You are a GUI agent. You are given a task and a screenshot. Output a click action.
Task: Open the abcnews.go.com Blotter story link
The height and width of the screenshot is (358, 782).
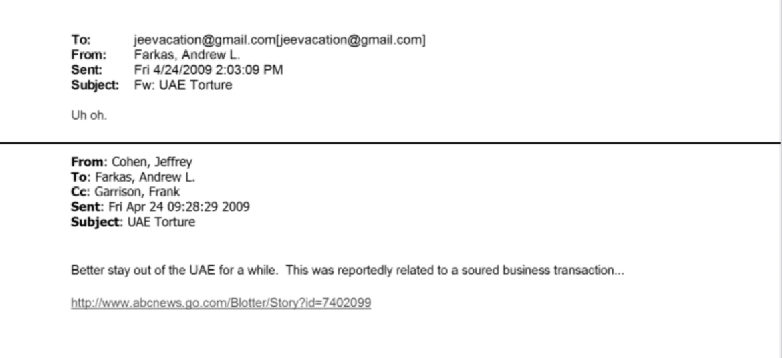click(221, 303)
